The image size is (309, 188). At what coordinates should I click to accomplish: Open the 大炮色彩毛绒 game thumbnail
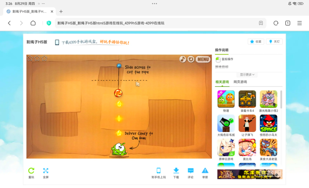(x=226, y=123)
